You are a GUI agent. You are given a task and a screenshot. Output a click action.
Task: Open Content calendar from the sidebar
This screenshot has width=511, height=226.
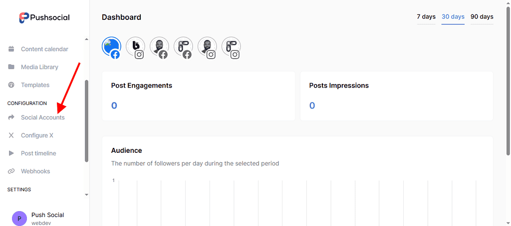(44, 49)
